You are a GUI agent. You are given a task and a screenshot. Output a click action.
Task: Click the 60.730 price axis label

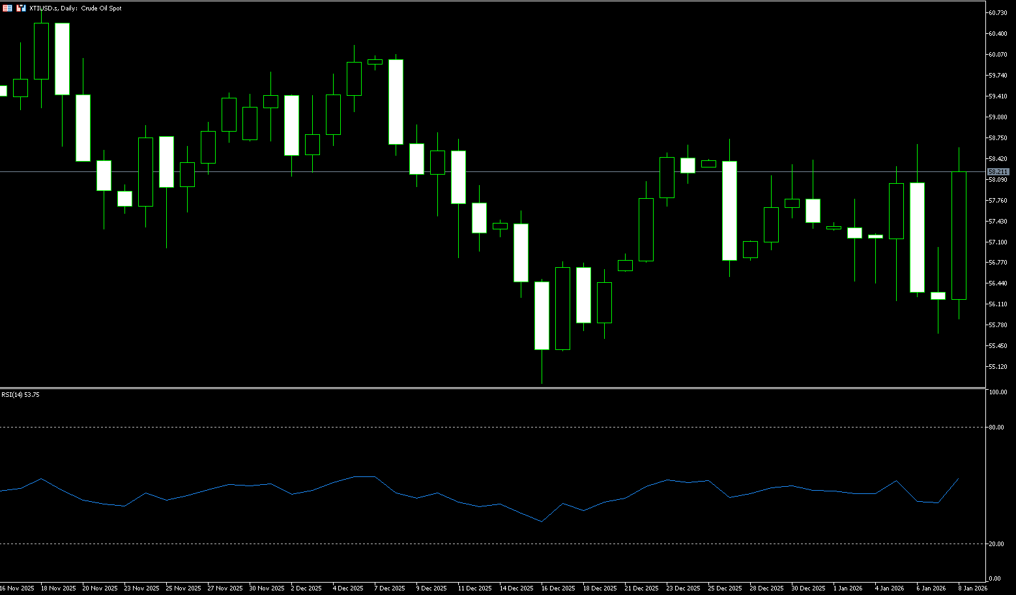tap(998, 13)
